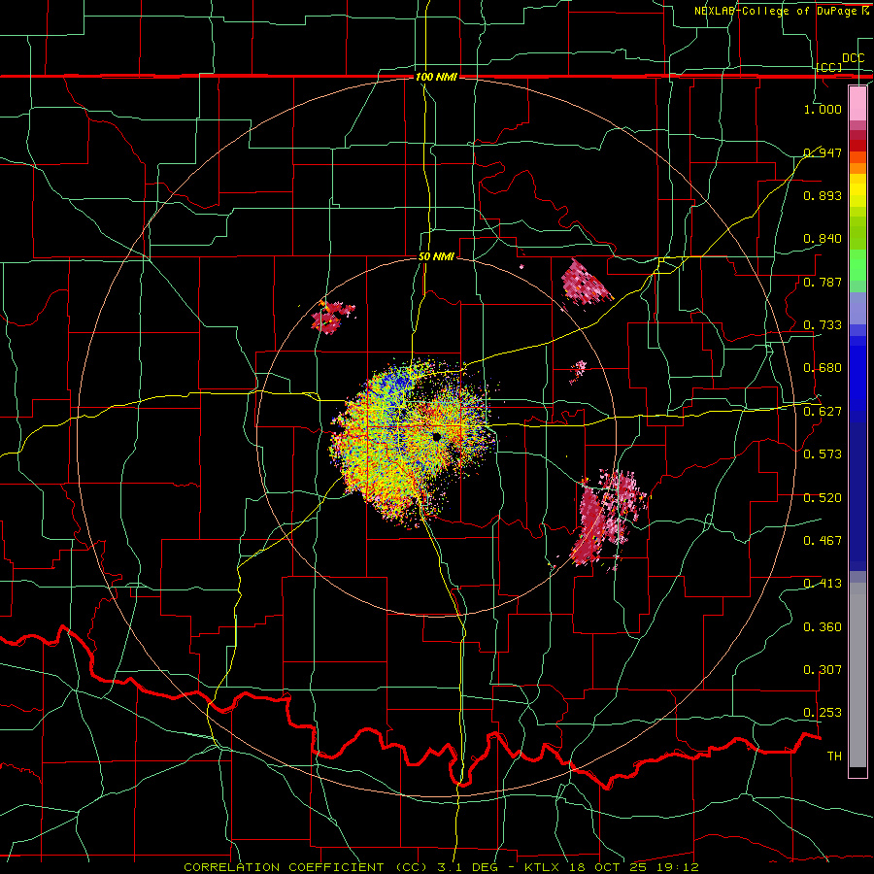Select the 0.573 scale value
The image size is (874, 874).
tap(823, 454)
